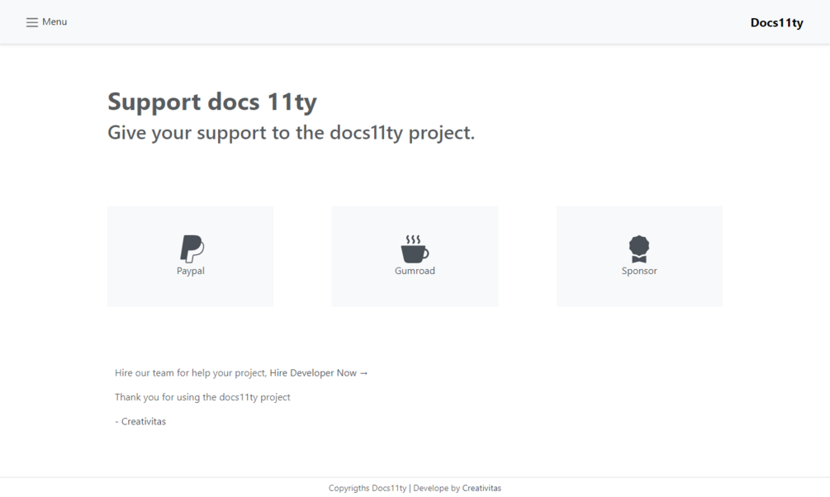Screen dimensions: 830x497
Task: Click the subtitle about docs11ty project support
Action: (292, 133)
